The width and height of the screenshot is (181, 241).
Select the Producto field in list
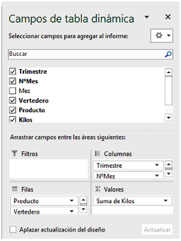click(x=32, y=110)
